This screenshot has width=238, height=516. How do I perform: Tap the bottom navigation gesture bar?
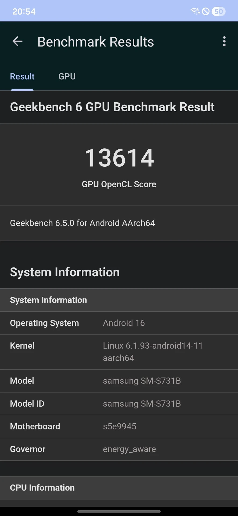coord(119,511)
